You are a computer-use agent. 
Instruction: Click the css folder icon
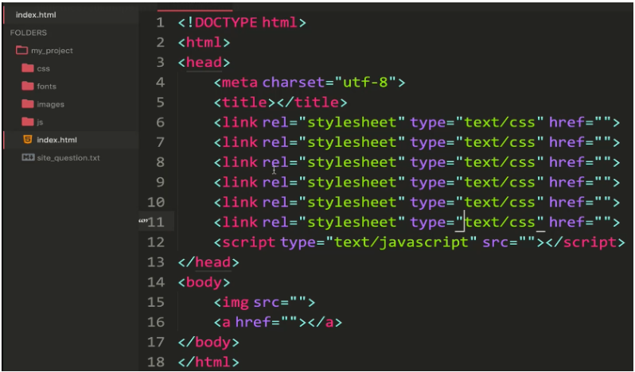point(28,68)
